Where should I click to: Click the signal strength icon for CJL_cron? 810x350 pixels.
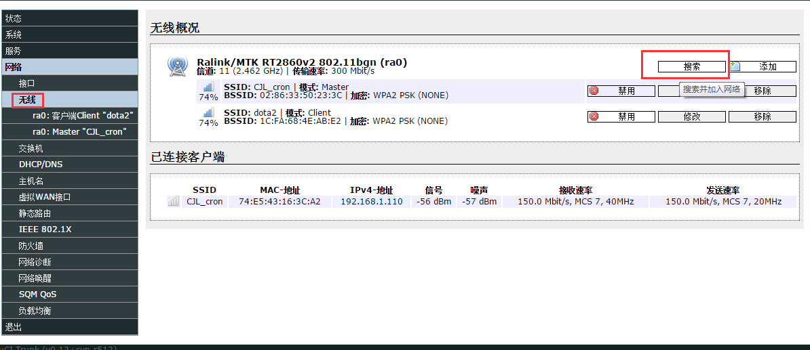point(208,87)
